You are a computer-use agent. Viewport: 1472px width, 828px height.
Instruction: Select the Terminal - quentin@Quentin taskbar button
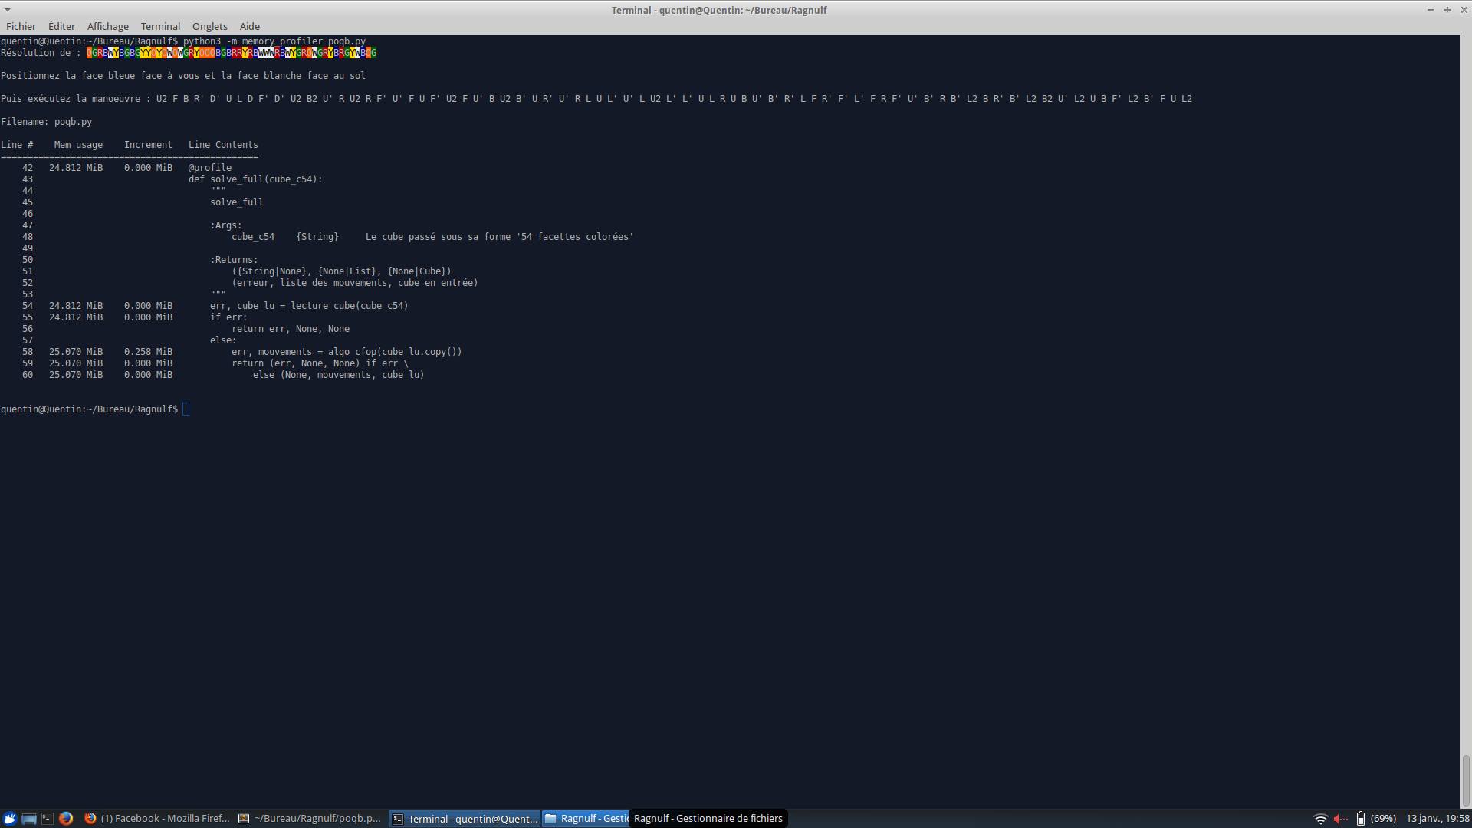(x=465, y=818)
